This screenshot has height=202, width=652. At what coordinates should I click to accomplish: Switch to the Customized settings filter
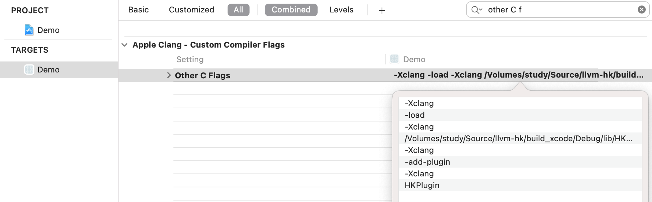[x=191, y=10]
